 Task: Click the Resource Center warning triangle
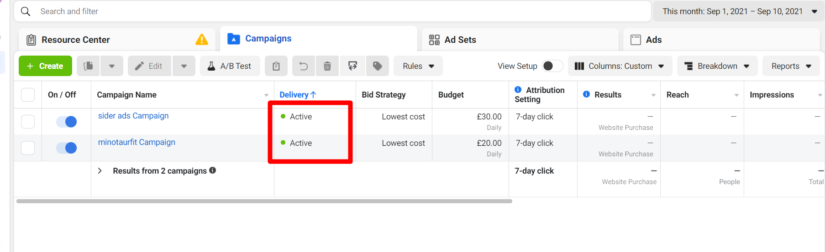tap(201, 40)
